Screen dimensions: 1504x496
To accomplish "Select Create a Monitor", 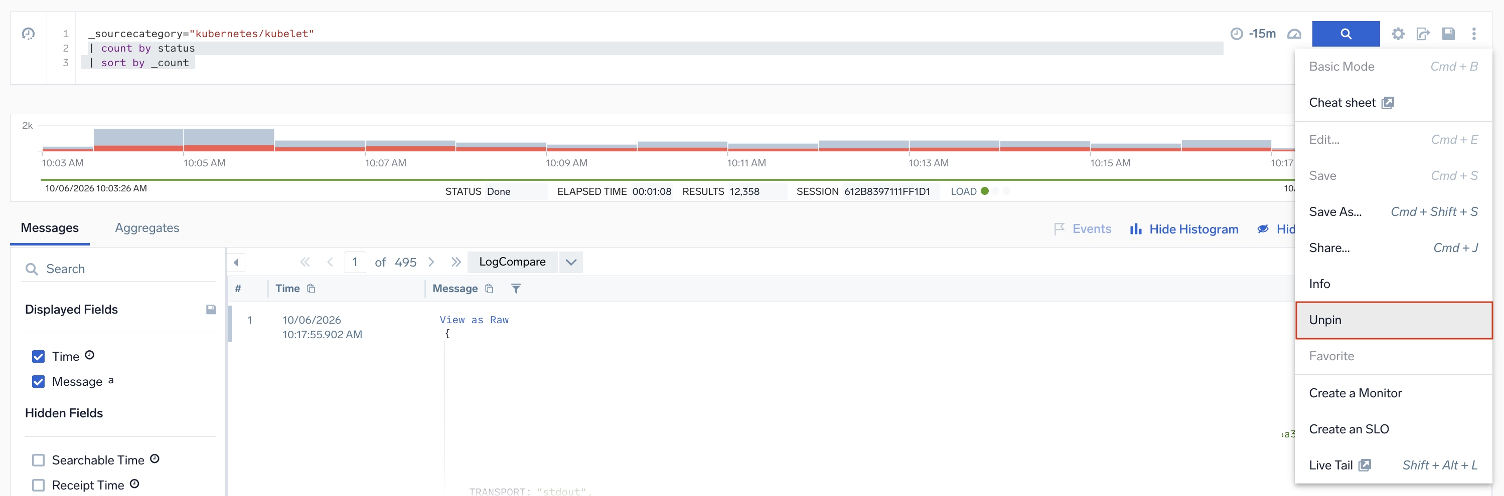I will click(1394, 393).
